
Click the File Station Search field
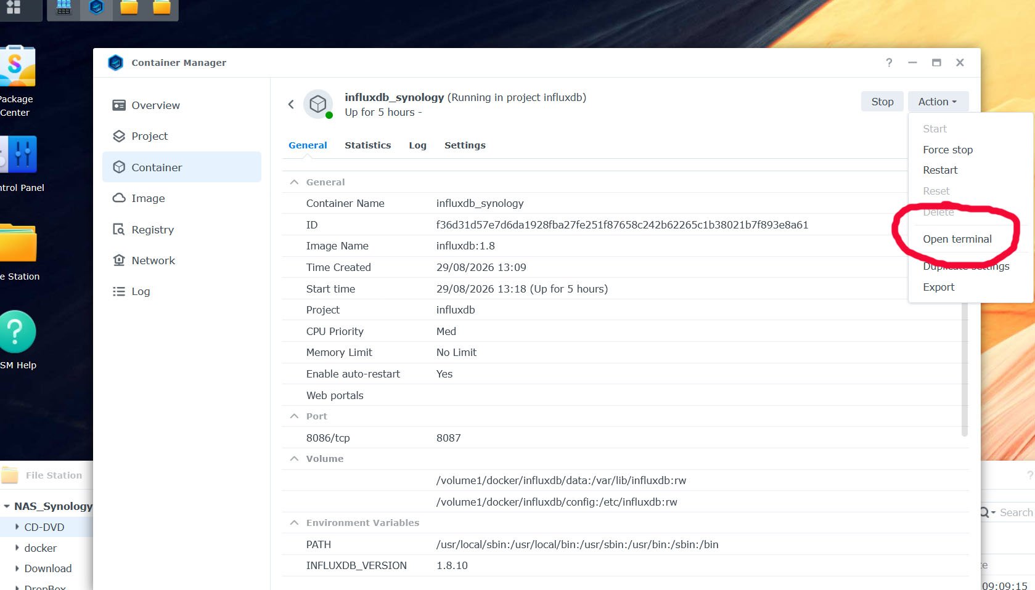(x=1016, y=512)
